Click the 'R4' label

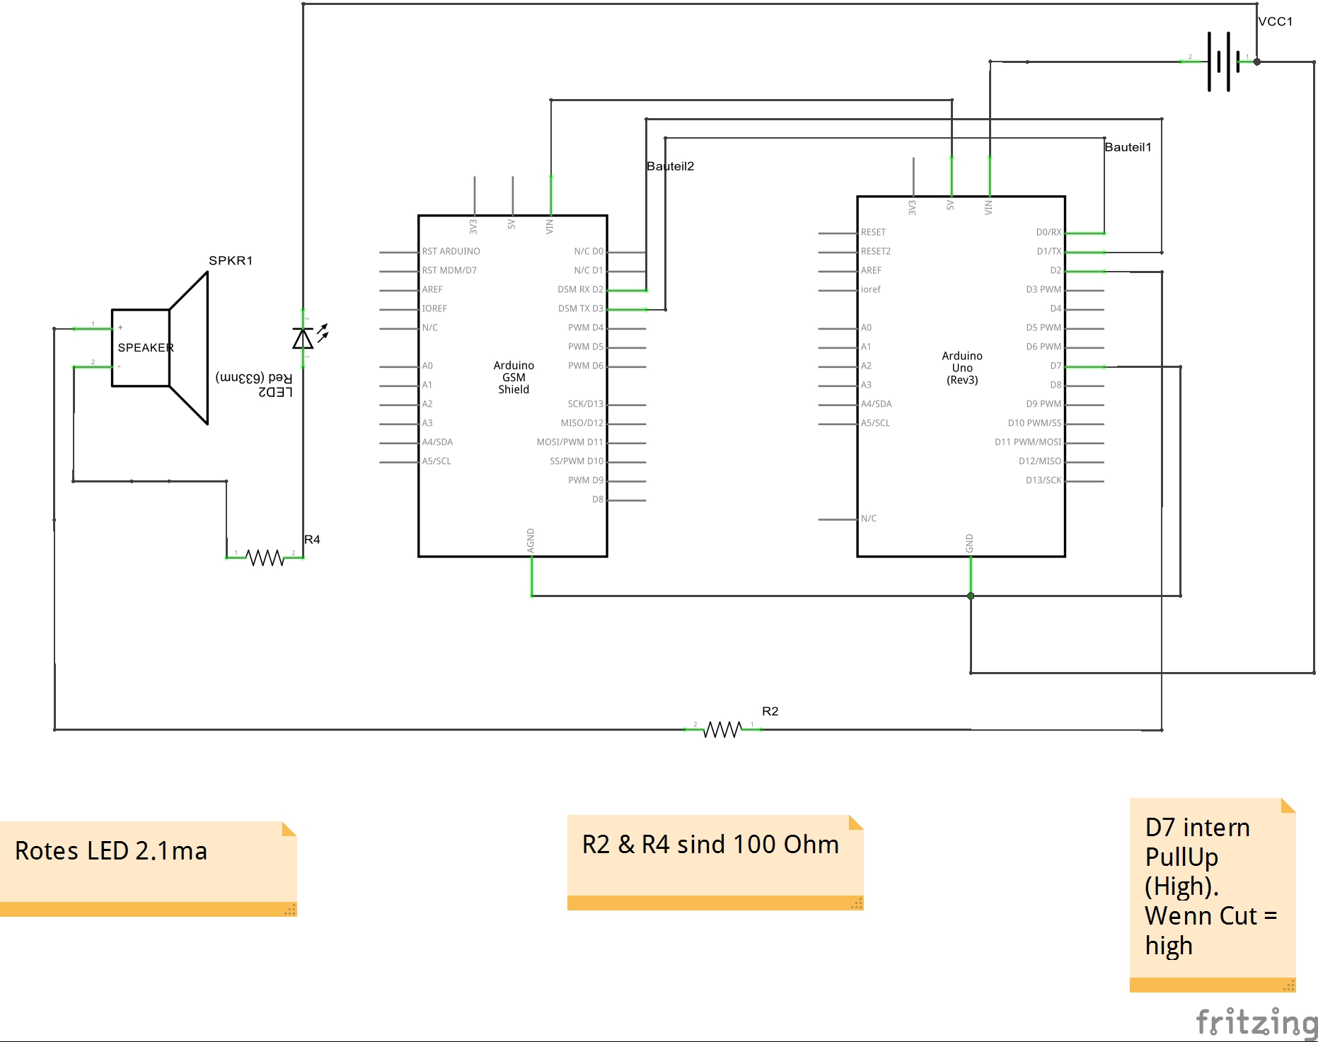(x=312, y=540)
